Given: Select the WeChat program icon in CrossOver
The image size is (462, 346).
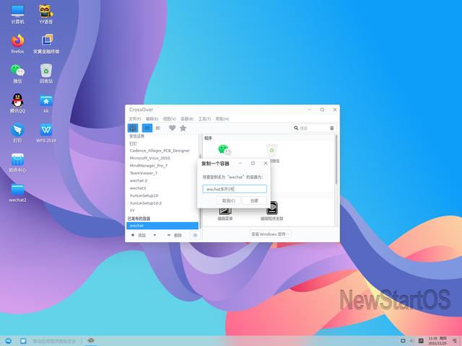Looking at the screenshot, I should pos(225,150).
